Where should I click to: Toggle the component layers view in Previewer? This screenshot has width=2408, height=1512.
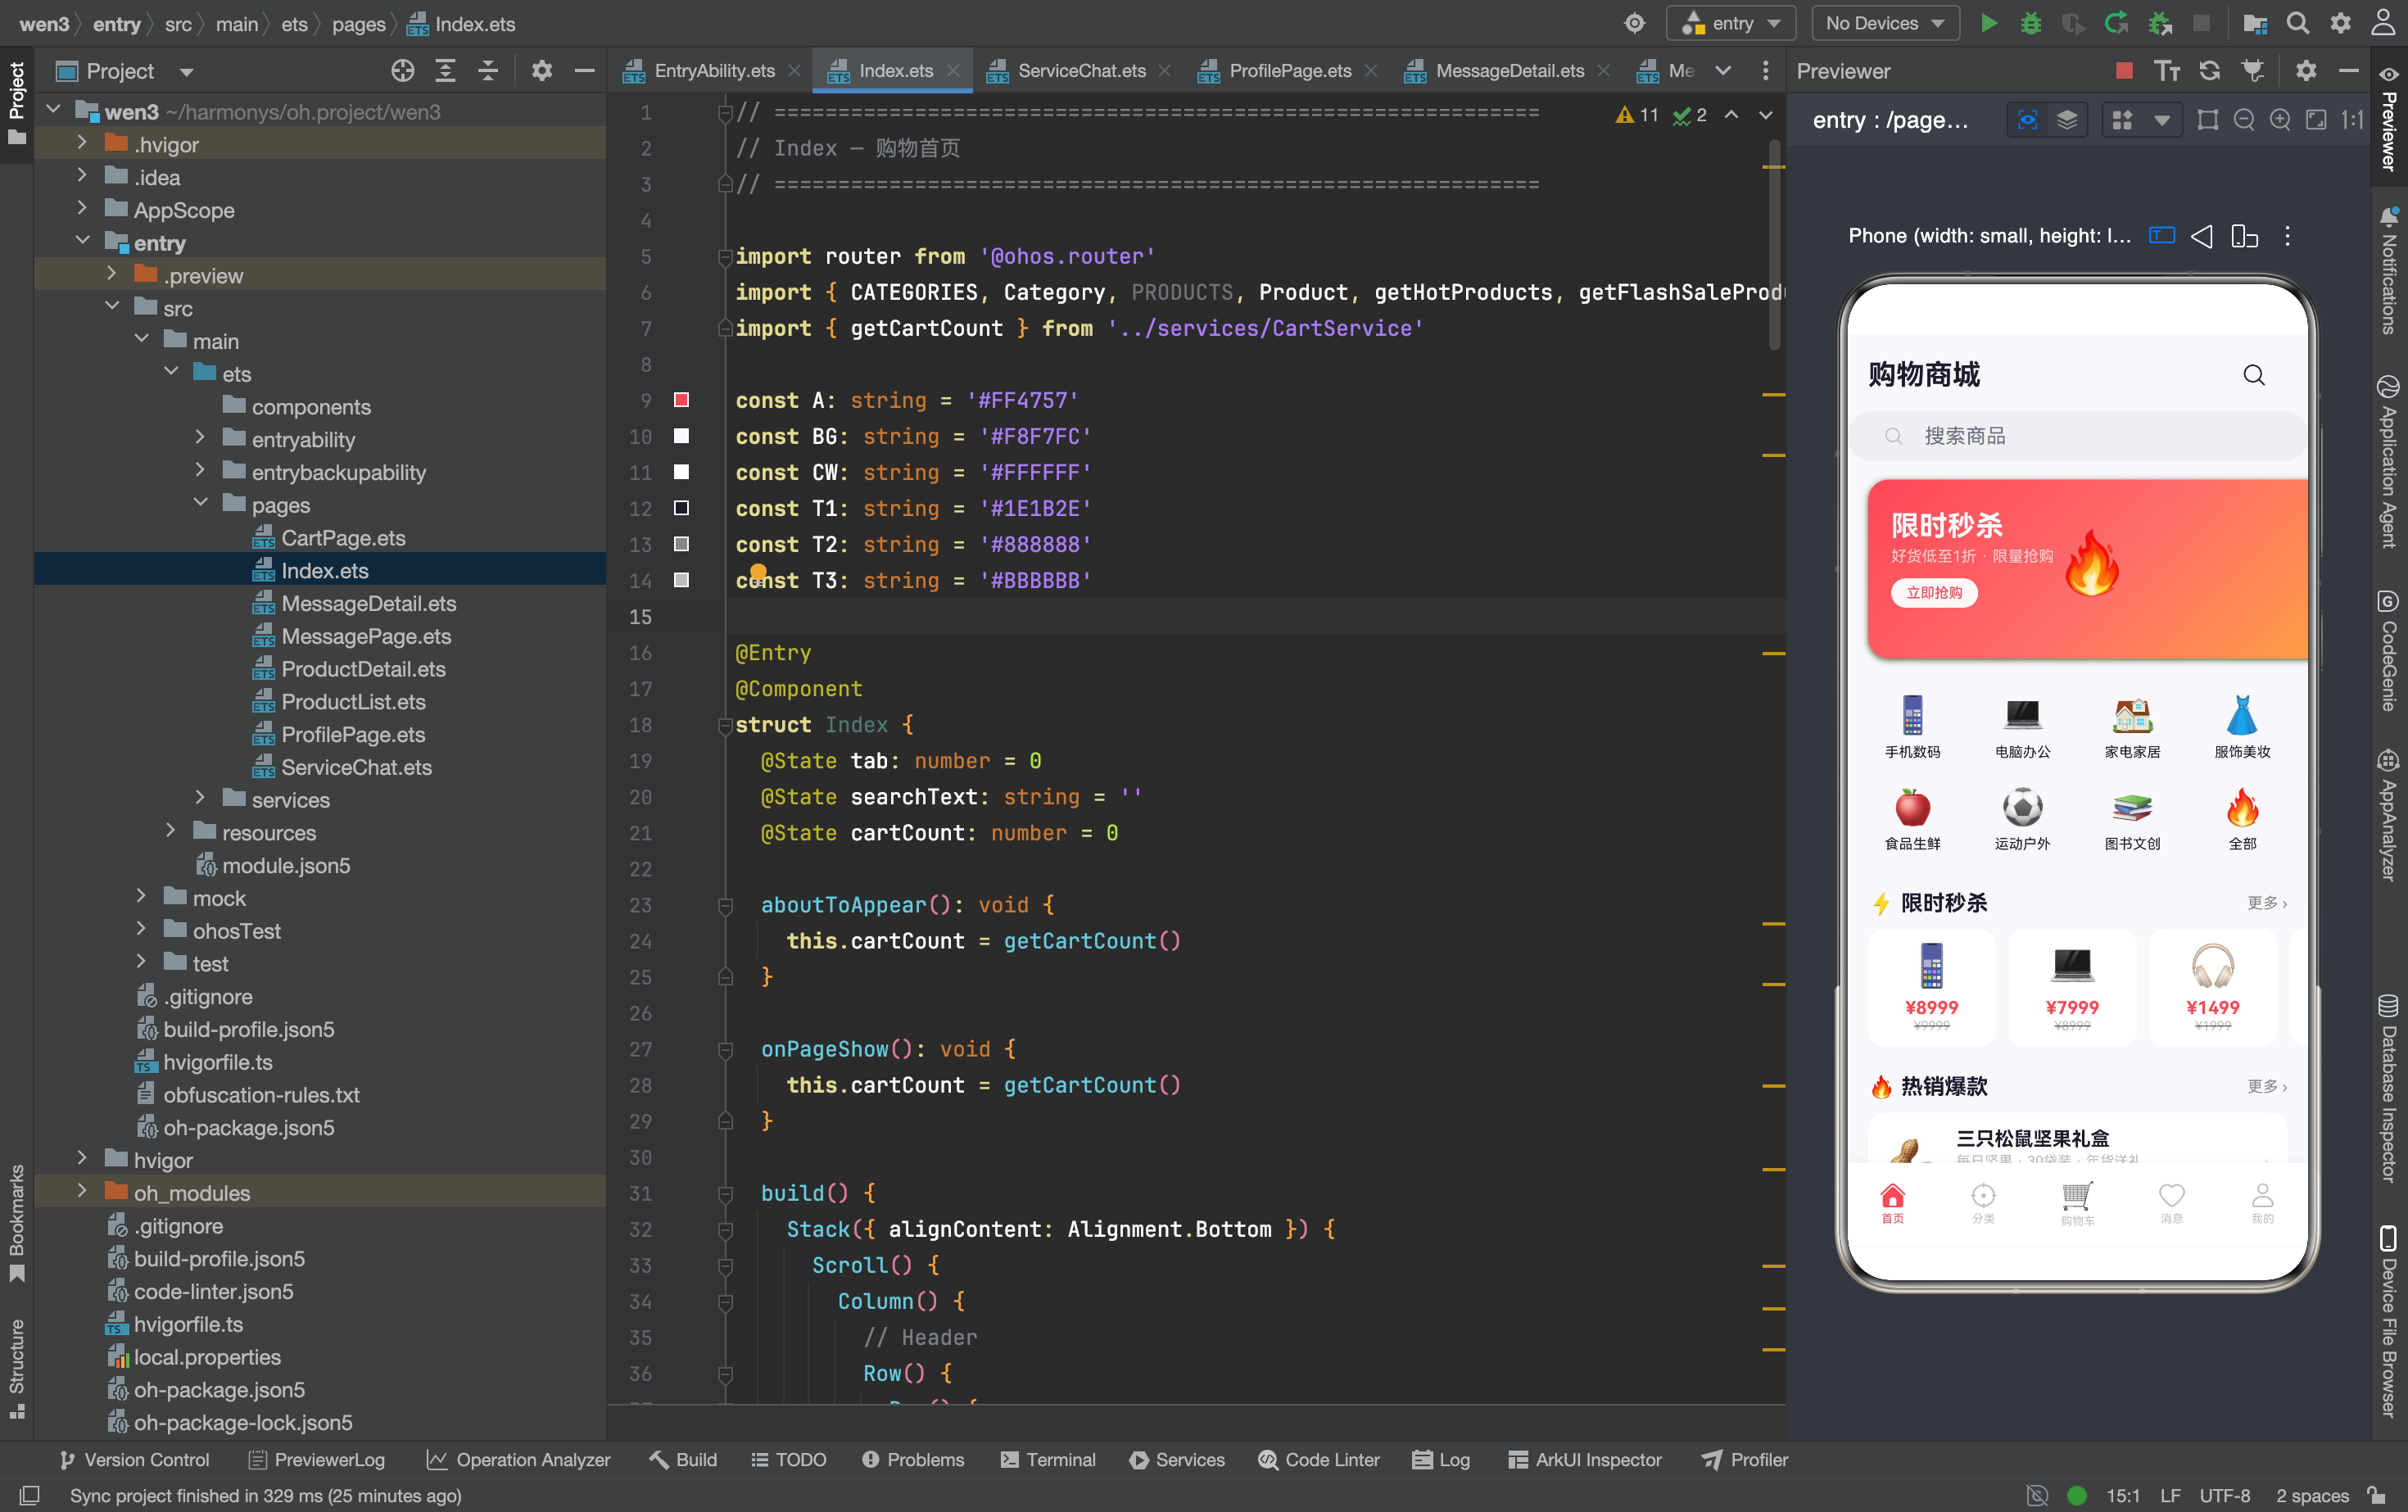tap(2067, 120)
